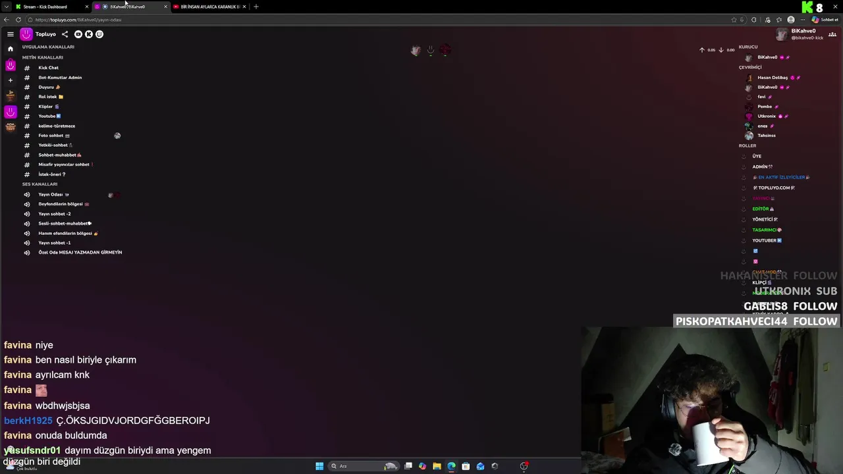Collapse the METİN KANALLARI section

click(42, 57)
